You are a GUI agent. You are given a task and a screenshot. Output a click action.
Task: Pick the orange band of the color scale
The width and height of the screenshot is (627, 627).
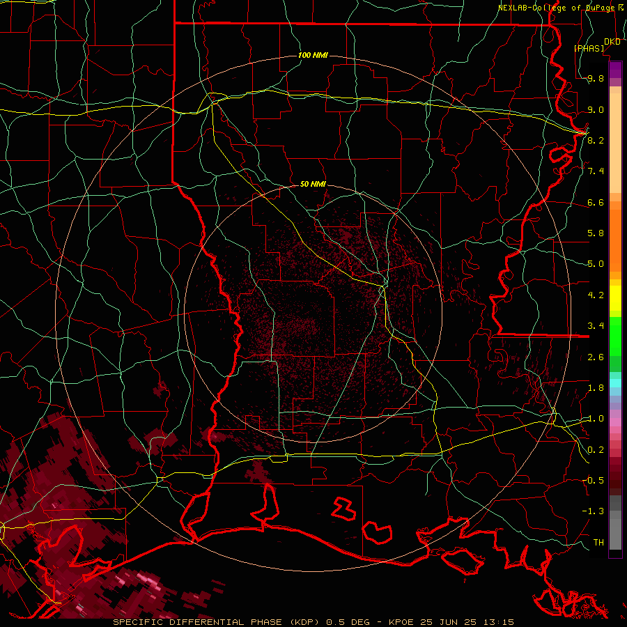click(x=615, y=240)
